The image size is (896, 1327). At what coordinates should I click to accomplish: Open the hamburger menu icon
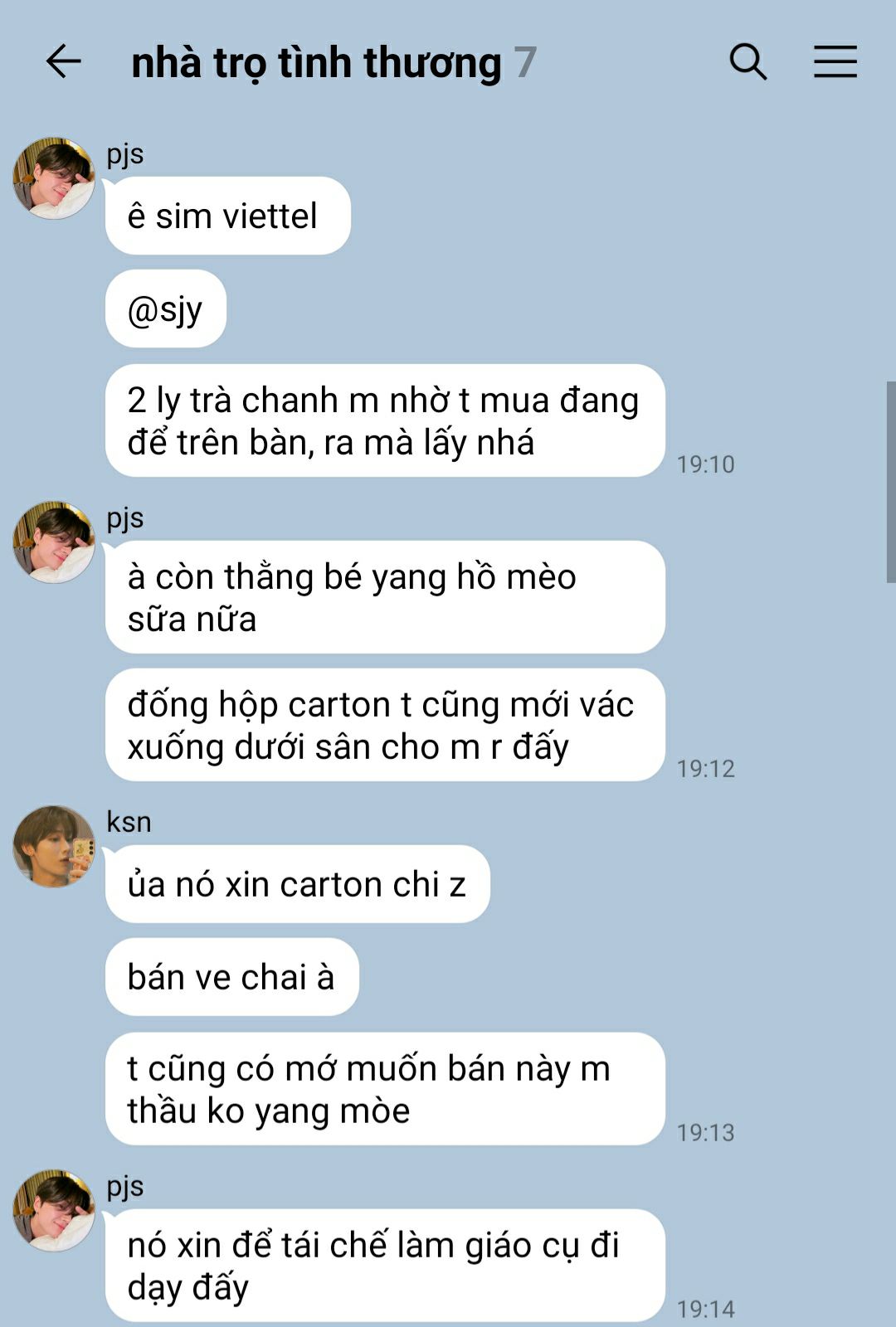click(835, 62)
